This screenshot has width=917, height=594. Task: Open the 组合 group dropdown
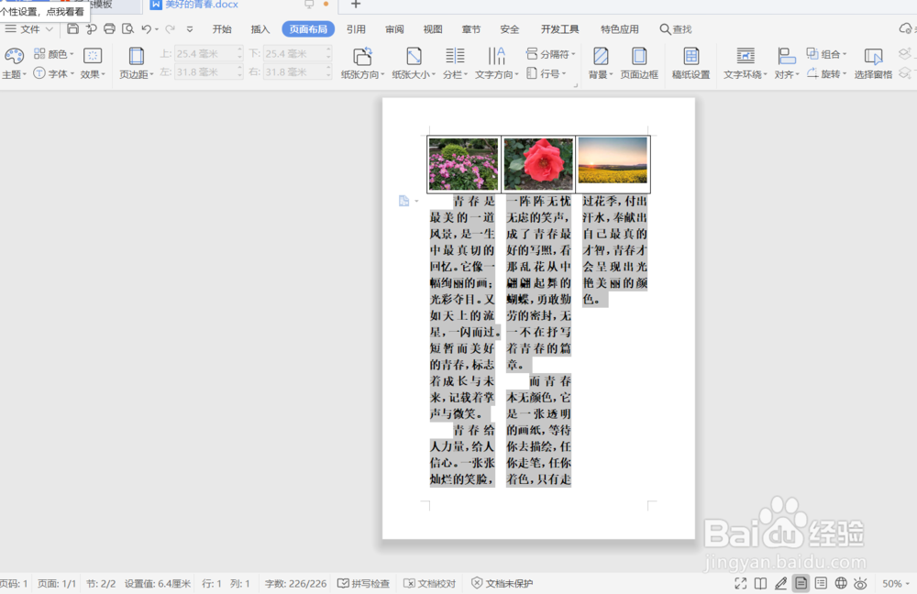click(x=826, y=54)
